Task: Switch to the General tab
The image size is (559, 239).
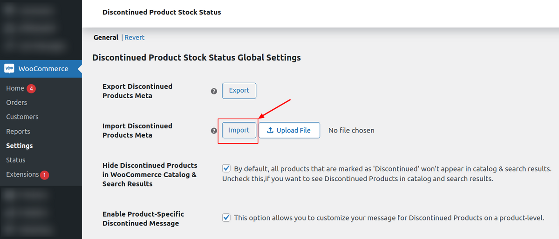Action: click(x=106, y=37)
